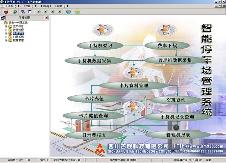
Task: Click the red stop icon in toolbar
Action: coord(6,12)
